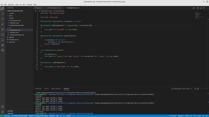Close the MySingleton.cpp tab
Viewport: 209px width, 117px height.
(x=79, y=8)
